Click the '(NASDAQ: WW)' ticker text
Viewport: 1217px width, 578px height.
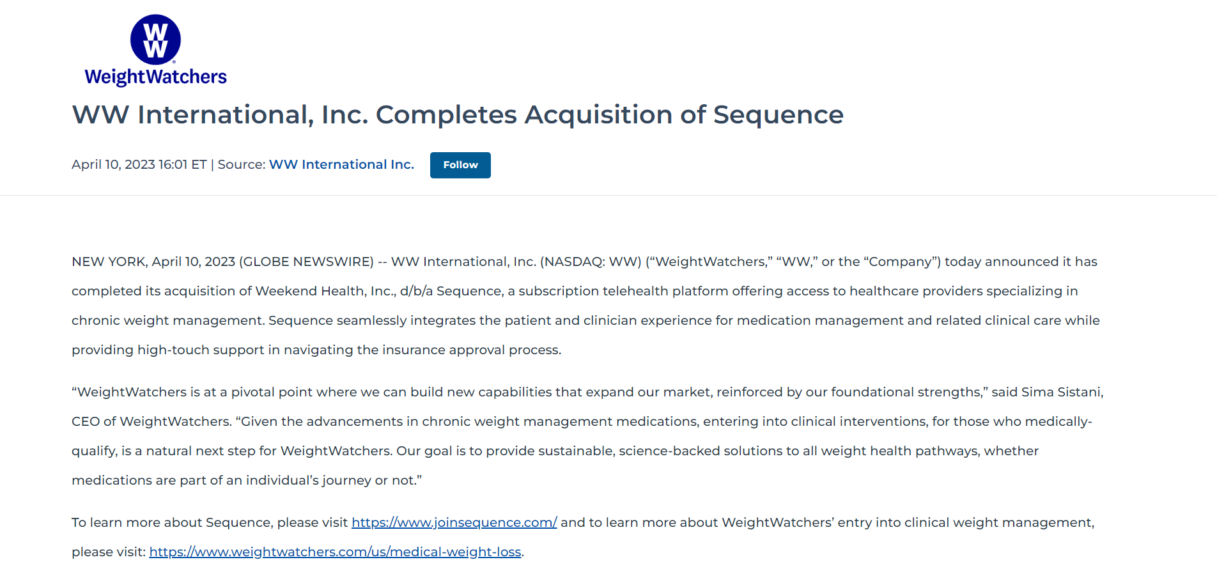[591, 262]
